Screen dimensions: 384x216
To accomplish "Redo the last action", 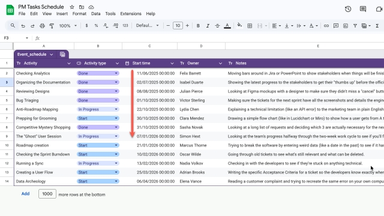I will click(x=32, y=26).
